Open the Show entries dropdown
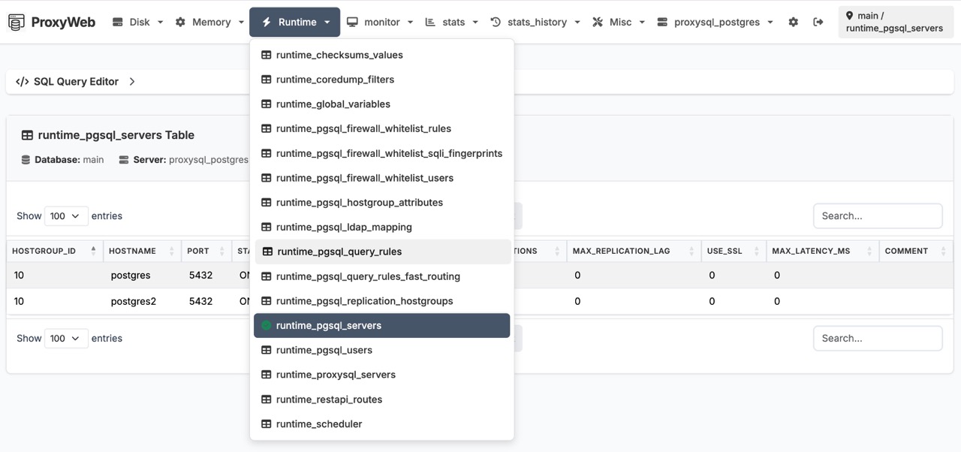Image resolution: width=961 pixels, height=452 pixels. point(66,215)
